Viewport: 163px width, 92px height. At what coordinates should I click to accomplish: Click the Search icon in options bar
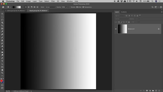pyautogui.click(x=152, y=7)
